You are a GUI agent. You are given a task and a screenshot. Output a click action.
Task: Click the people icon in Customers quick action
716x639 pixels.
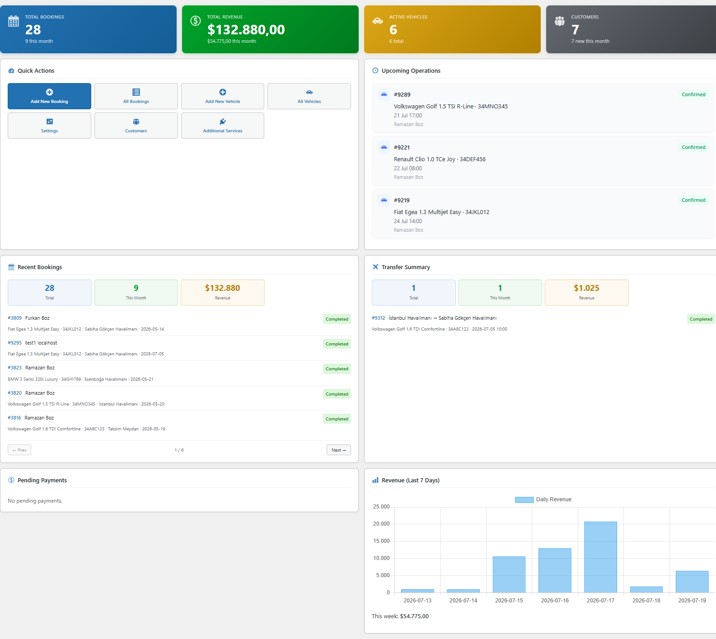pos(136,121)
